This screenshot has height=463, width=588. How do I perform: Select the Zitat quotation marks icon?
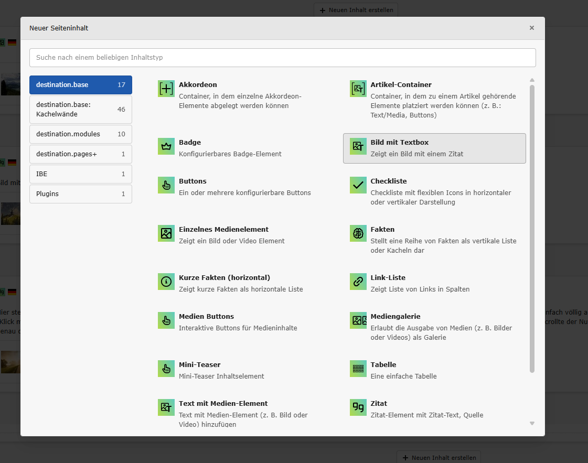pos(358,407)
